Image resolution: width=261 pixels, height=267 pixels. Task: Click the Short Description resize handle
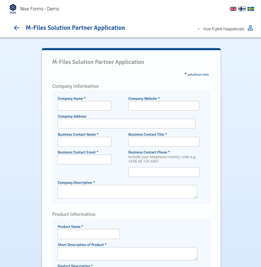point(196,259)
